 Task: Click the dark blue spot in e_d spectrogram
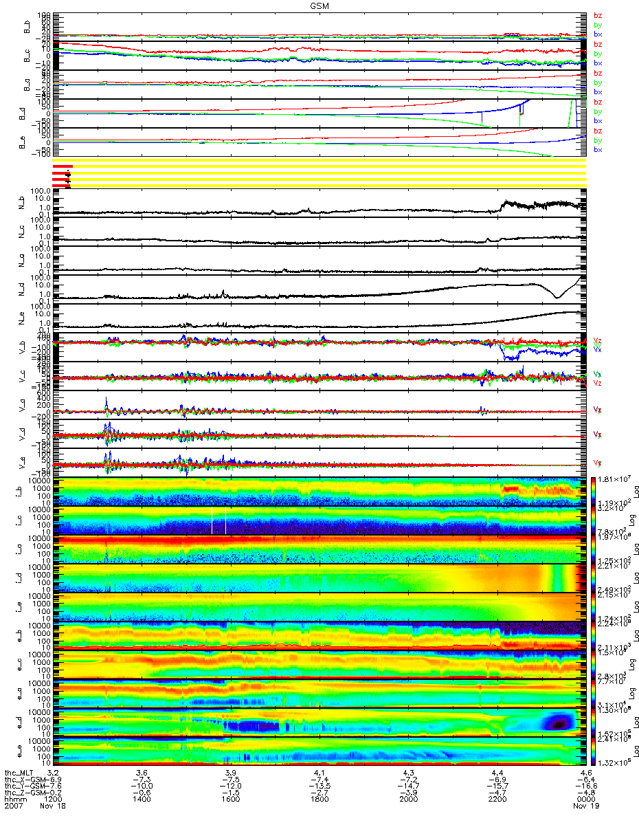pos(559,723)
